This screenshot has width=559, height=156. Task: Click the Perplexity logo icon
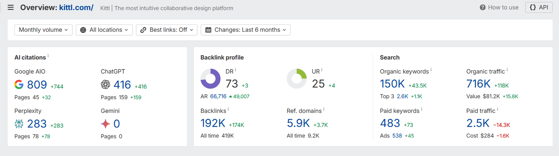[19, 124]
